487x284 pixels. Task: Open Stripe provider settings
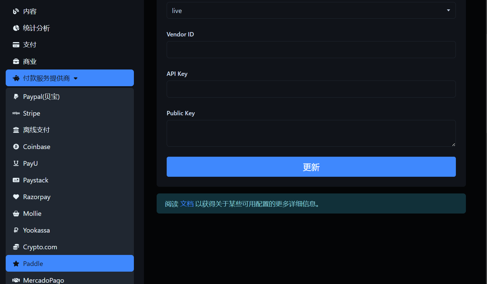(70, 113)
